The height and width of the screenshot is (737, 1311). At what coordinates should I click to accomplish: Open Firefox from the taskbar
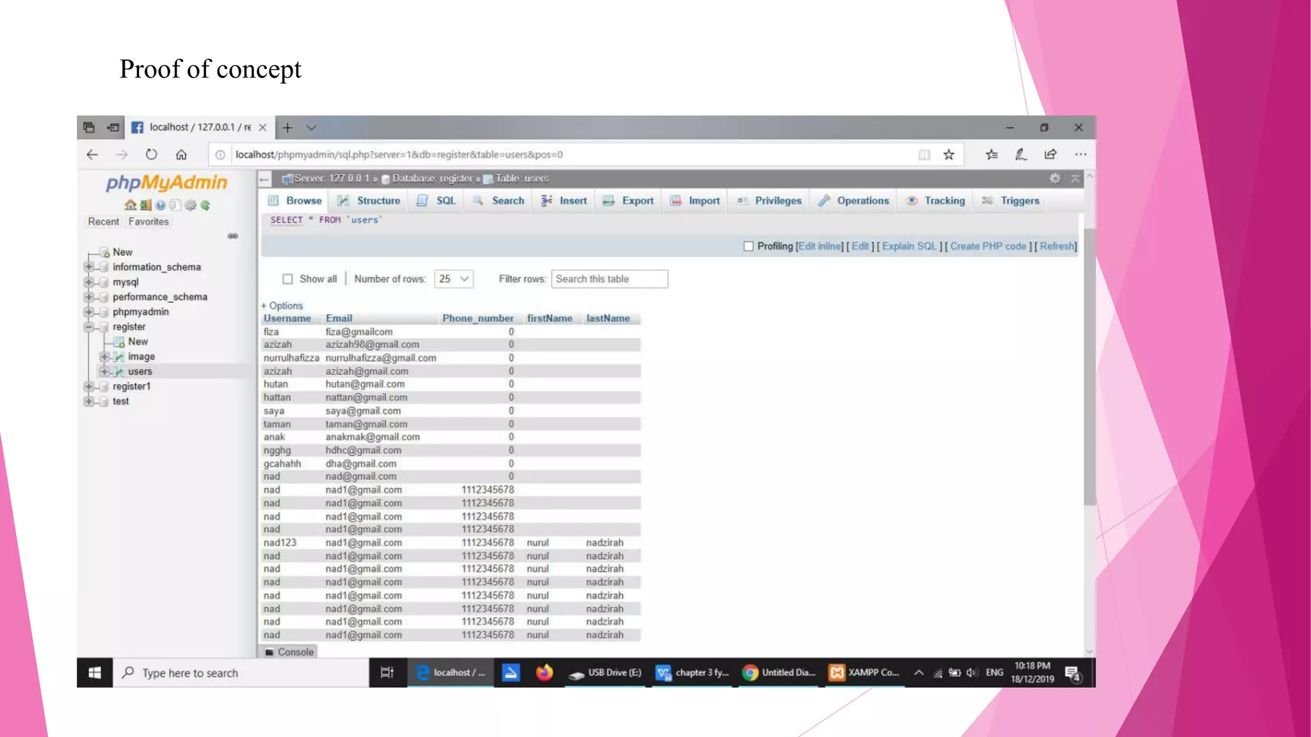(x=544, y=672)
